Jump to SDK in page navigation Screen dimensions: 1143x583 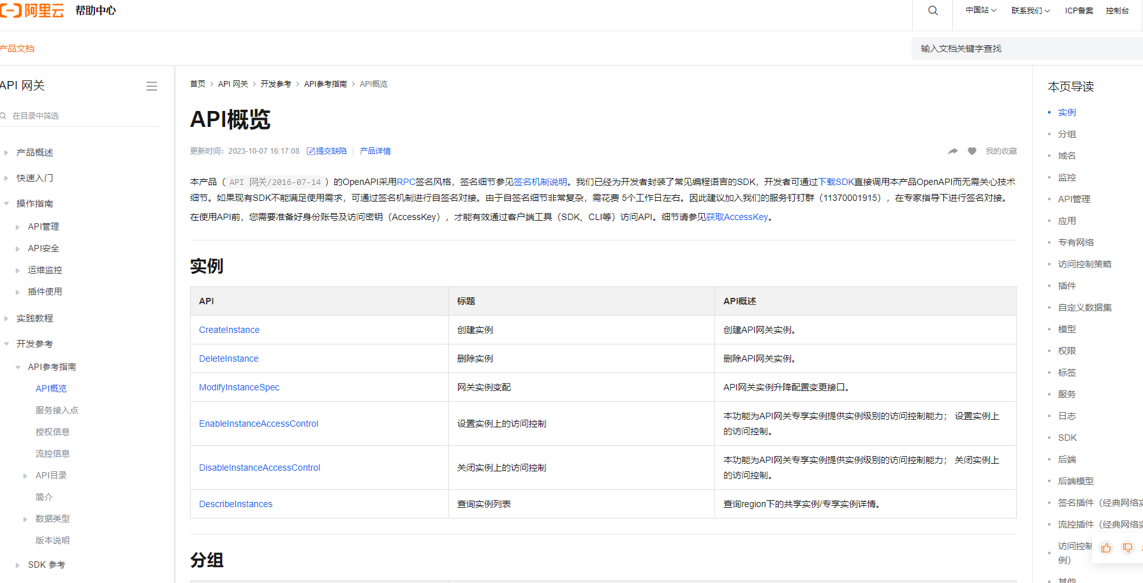click(x=1067, y=438)
